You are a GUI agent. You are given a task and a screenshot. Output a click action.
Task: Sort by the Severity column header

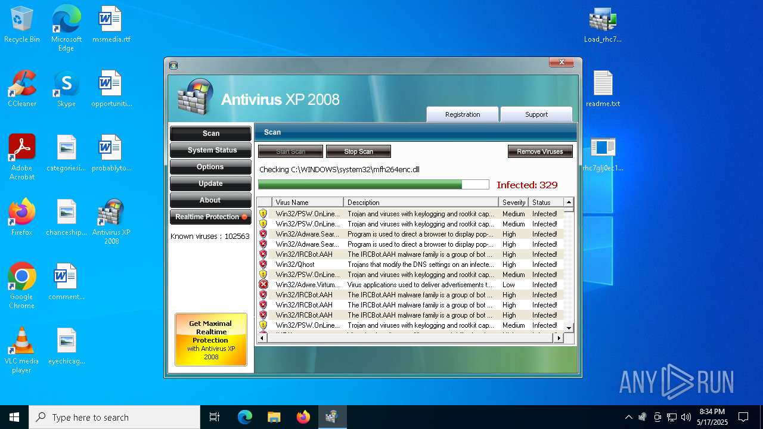click(x=513, y=203)
